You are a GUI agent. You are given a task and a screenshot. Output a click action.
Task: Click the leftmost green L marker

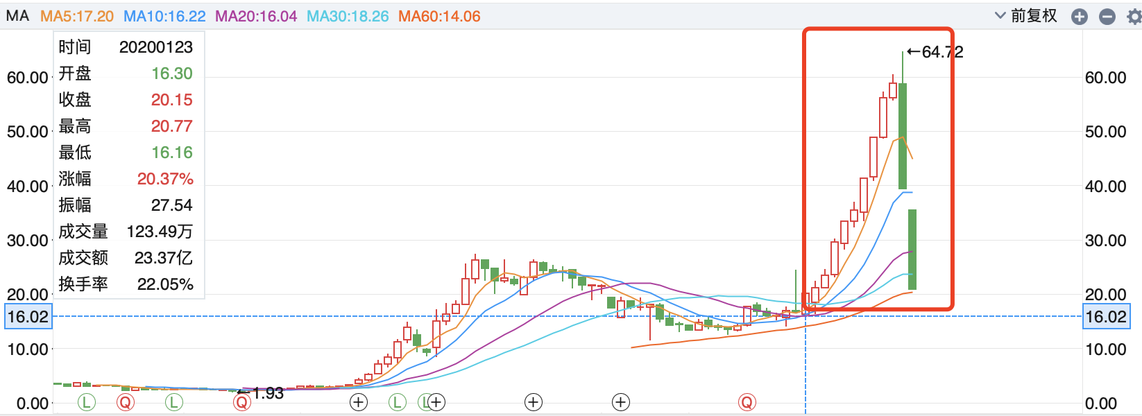tap(86, 401)
